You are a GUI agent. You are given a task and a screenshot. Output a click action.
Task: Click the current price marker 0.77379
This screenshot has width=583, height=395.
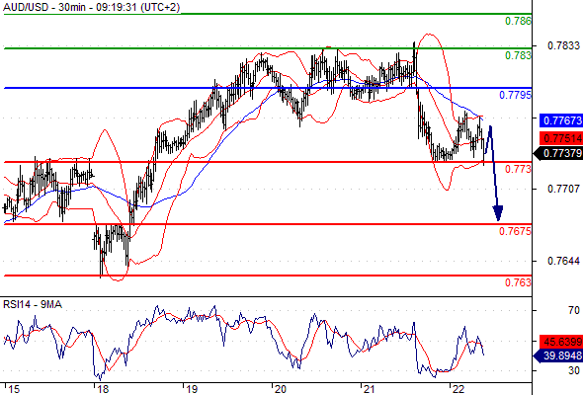point(558,153)
